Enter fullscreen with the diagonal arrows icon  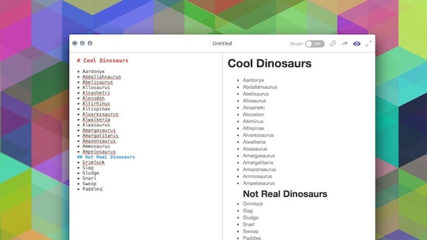coord(369,43)
